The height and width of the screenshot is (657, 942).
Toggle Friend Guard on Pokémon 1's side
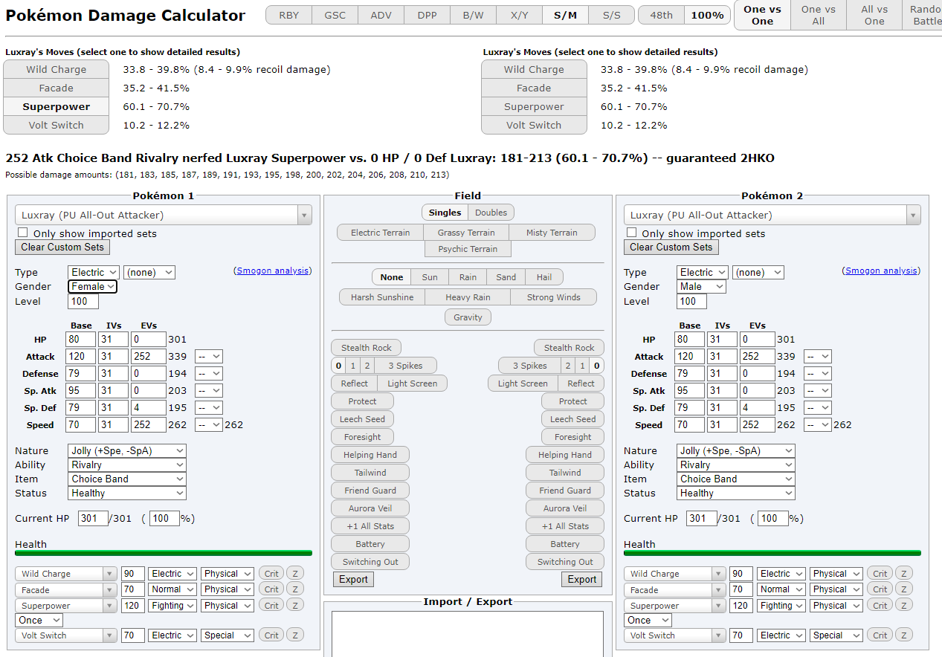[370, 491]
